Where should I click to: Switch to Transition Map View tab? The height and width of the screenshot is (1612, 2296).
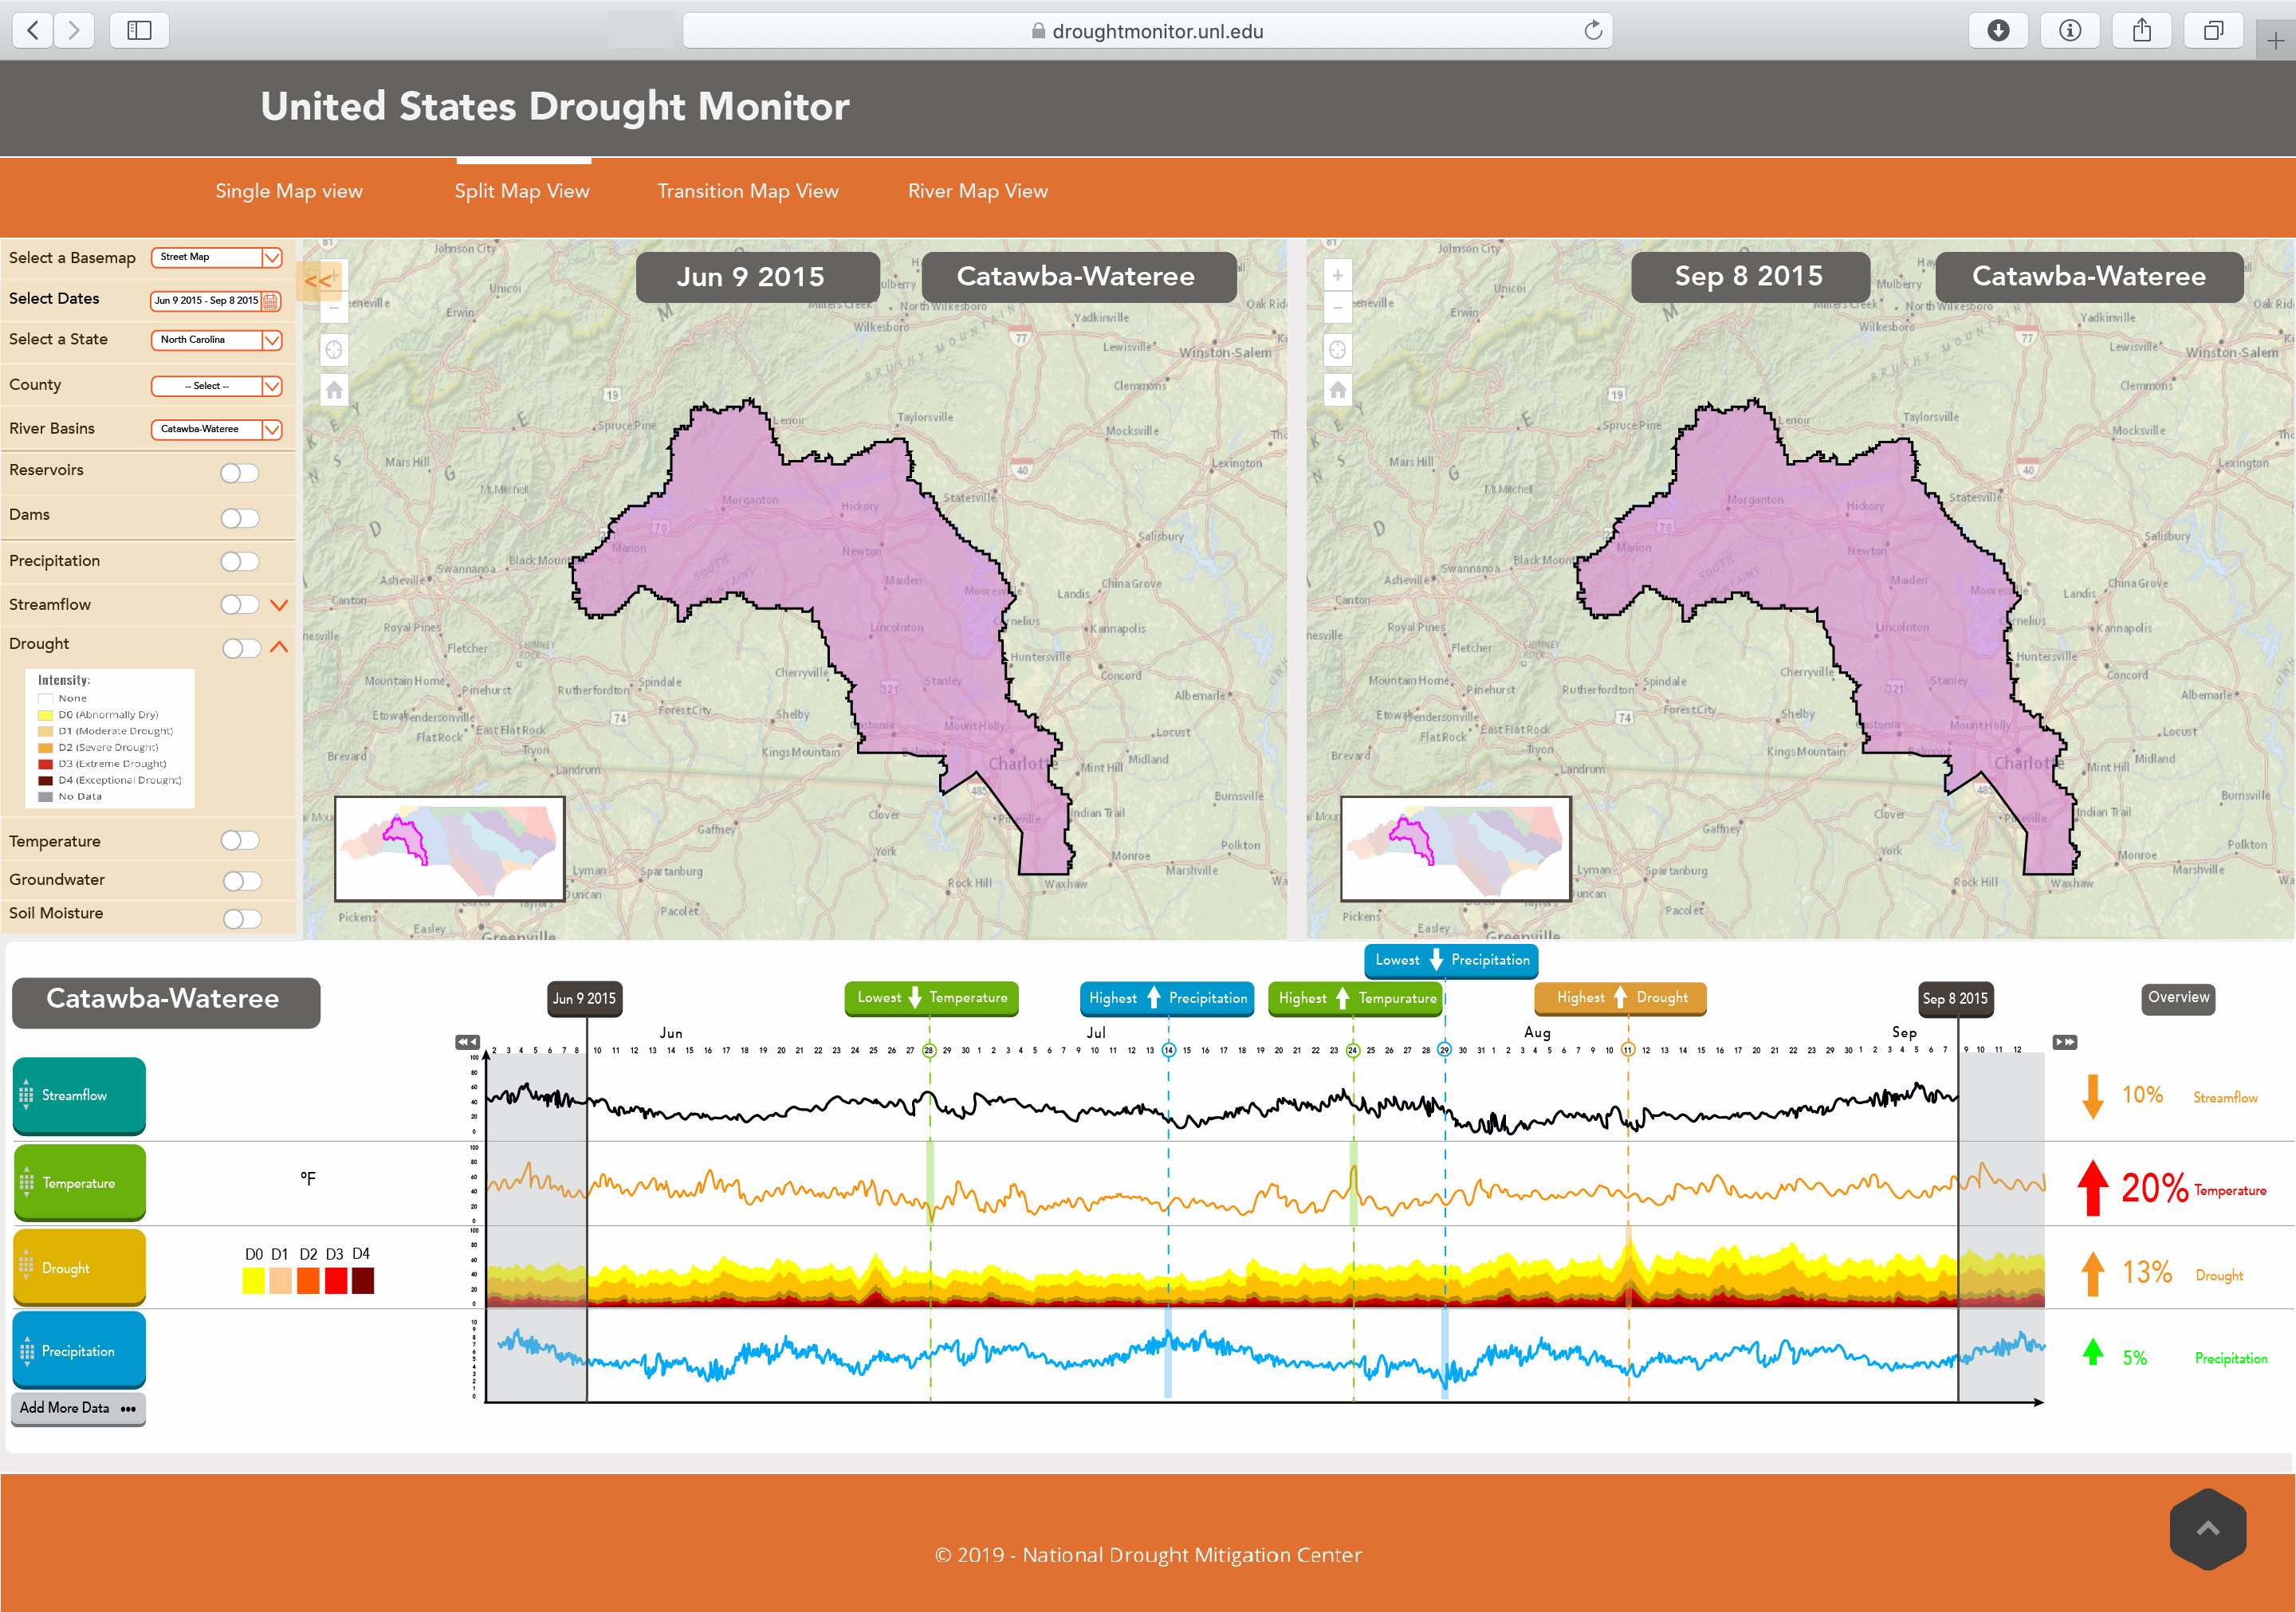point(747,192)
